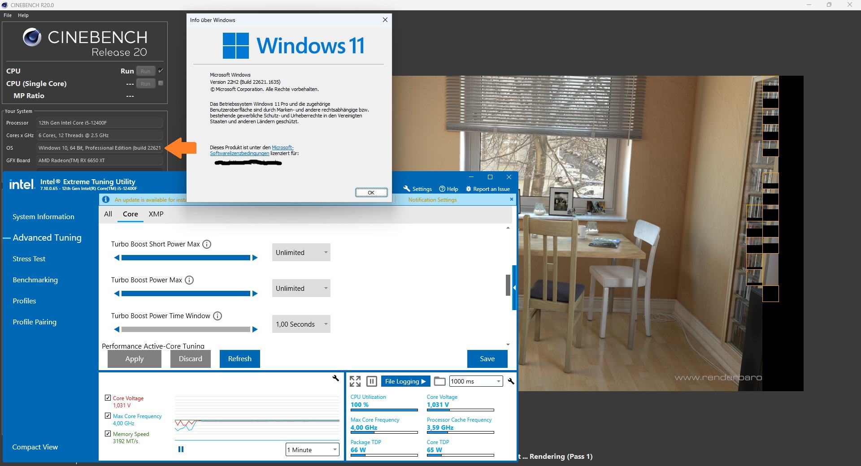
Task: Open graph settings wrench icon
Action: click(335, 379)
